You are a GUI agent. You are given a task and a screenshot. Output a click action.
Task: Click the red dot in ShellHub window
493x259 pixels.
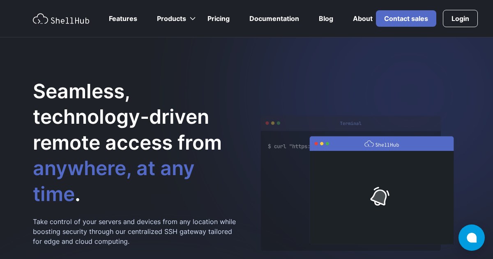tap(316, 143)
